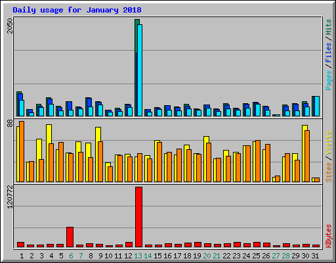
Task: Click the chart title 'Daily usage for January 2018'
Action: click(x=77, y=10)
